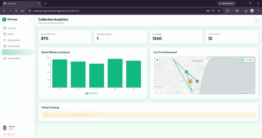The height and width of the screenshot is (138, 262).
Task: Open the password manager key icon
Action: 208,11
